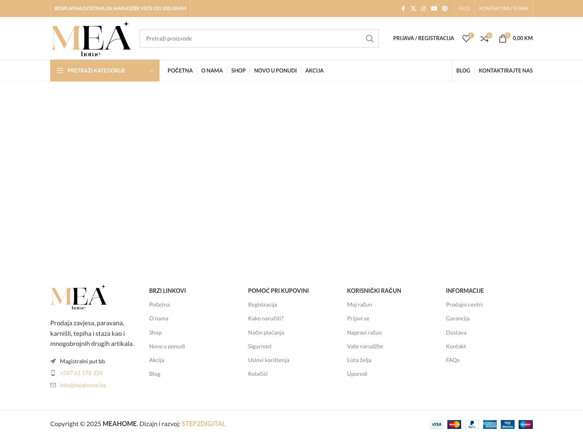The width and height of the screenshot is (583, 437).
Task: Open footer link Akcija
Action: (157, 360)
